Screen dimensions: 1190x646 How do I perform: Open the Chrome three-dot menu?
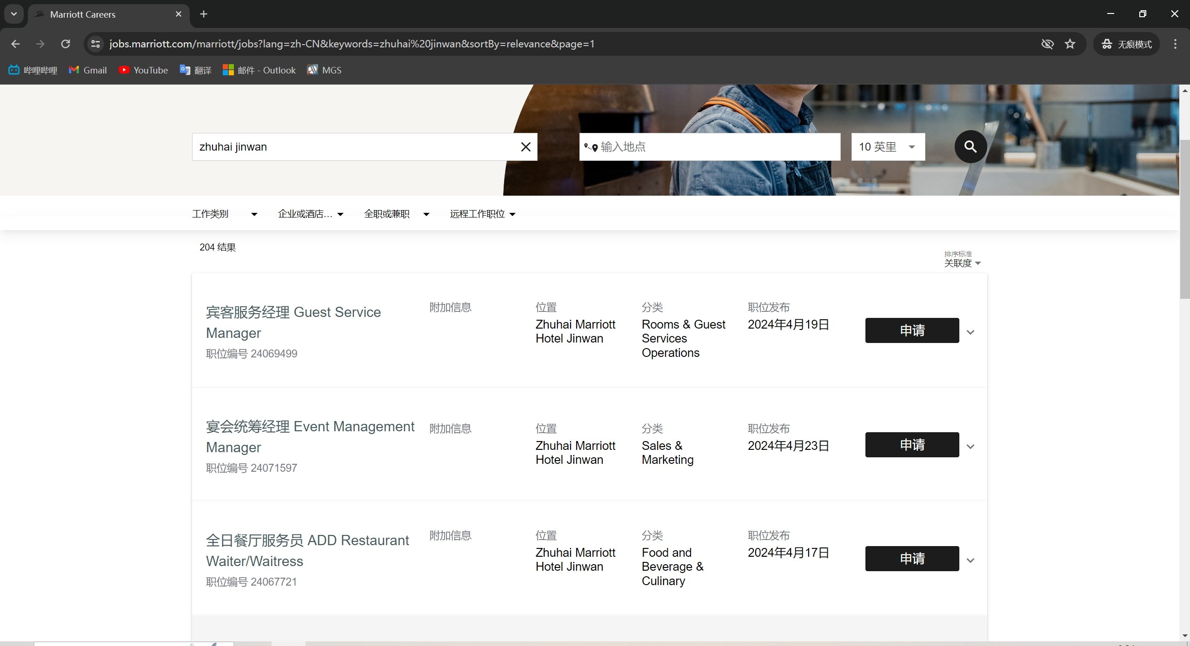(1175, 44)
